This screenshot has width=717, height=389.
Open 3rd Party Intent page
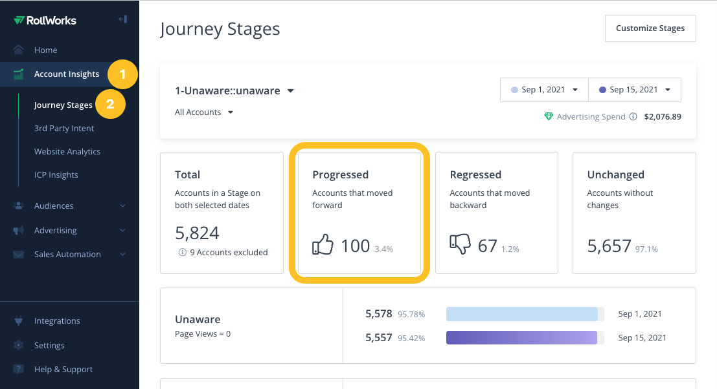click(x=64, y=128)
